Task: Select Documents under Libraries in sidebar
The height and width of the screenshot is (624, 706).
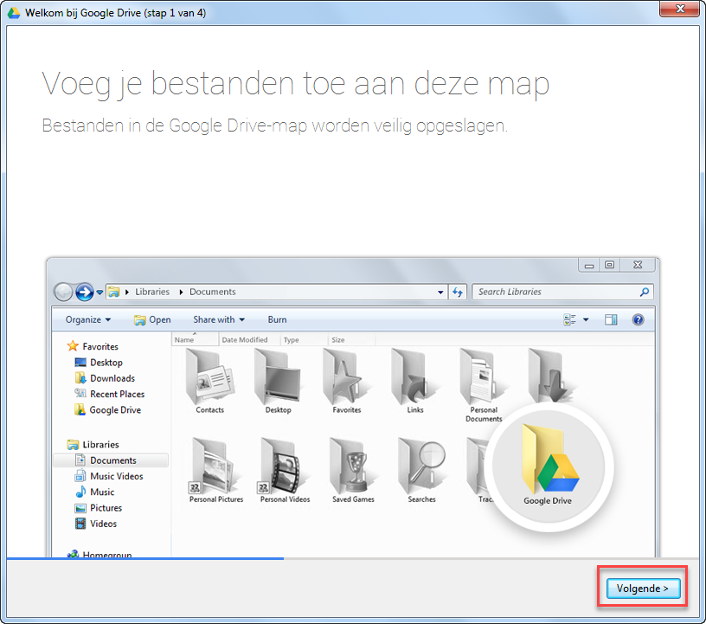Action: click(x=112, y=460)
